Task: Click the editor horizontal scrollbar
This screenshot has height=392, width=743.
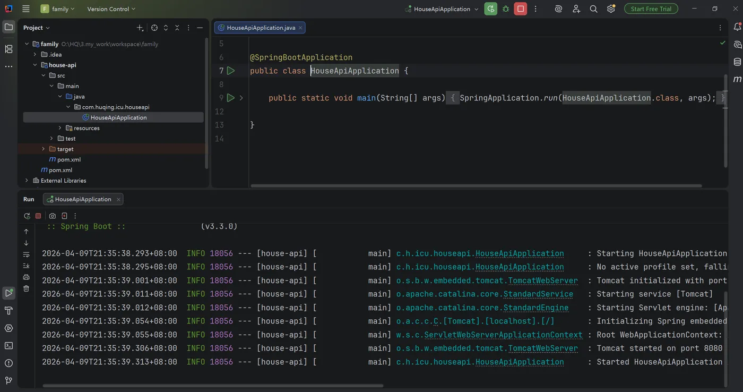Action: coord(476,186)
